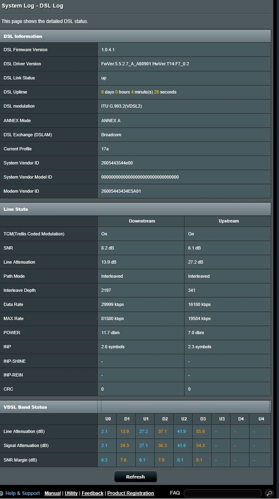Select downstream POWER '11.7 dbm'
This screenshot has width=279, height=499.
[110, 333]
